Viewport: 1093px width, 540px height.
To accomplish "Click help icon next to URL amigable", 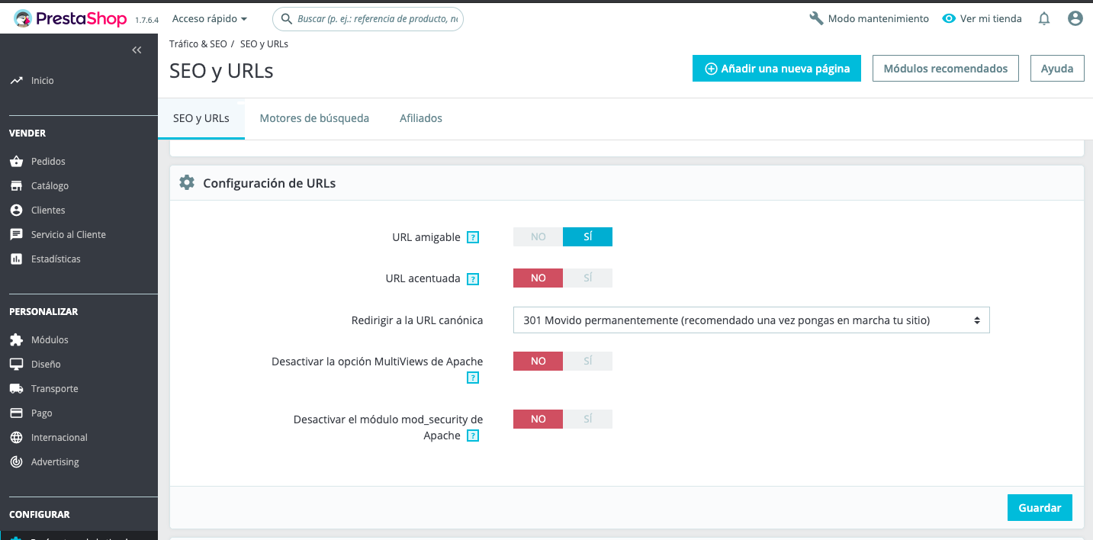I will (473, 237).
